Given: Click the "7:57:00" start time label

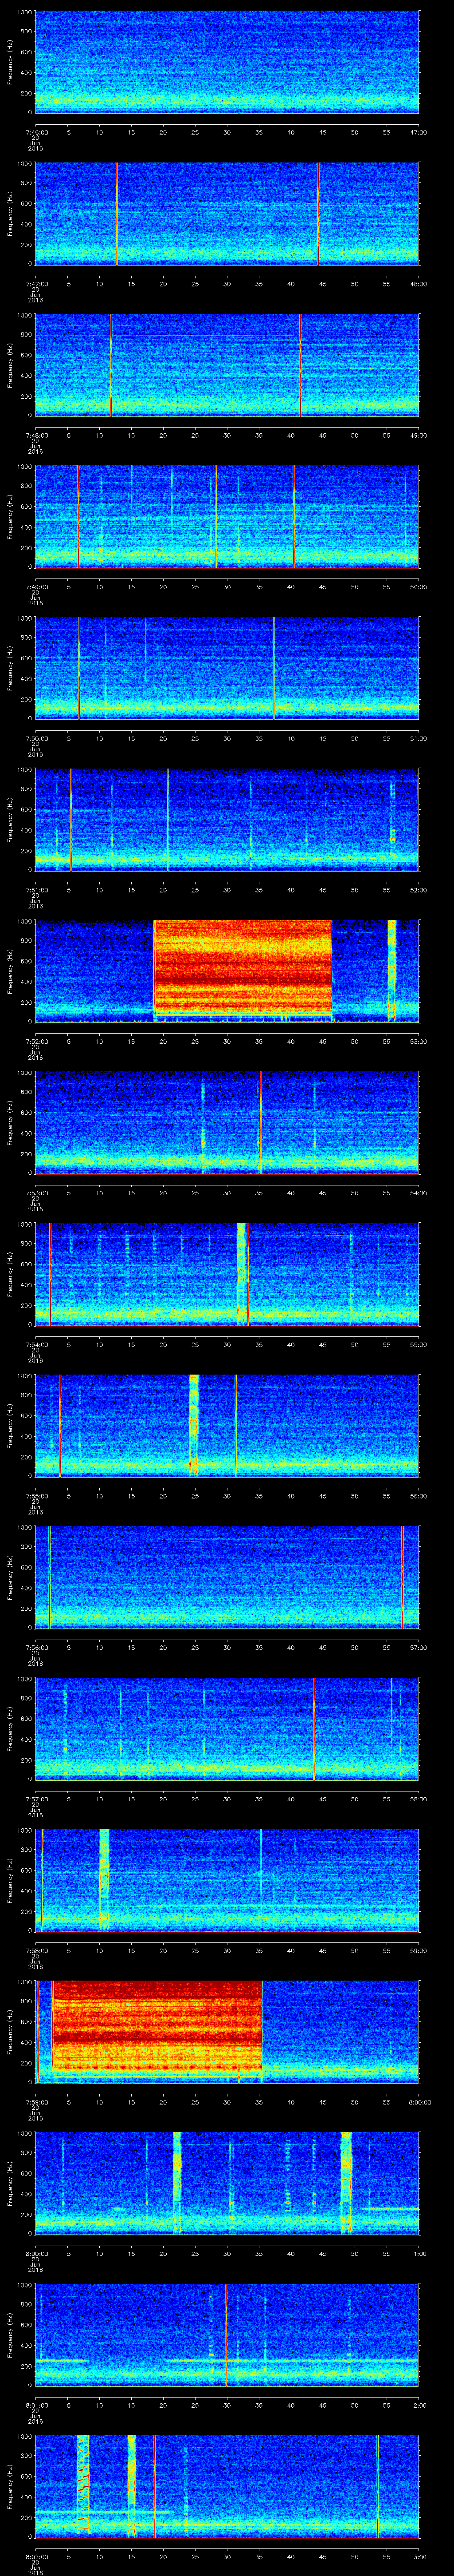Looking at the screenshot, I should click(36, 1798).
